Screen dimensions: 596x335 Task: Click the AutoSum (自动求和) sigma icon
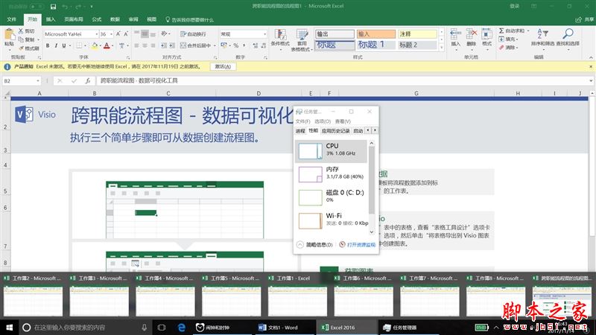tap(501, 31)
